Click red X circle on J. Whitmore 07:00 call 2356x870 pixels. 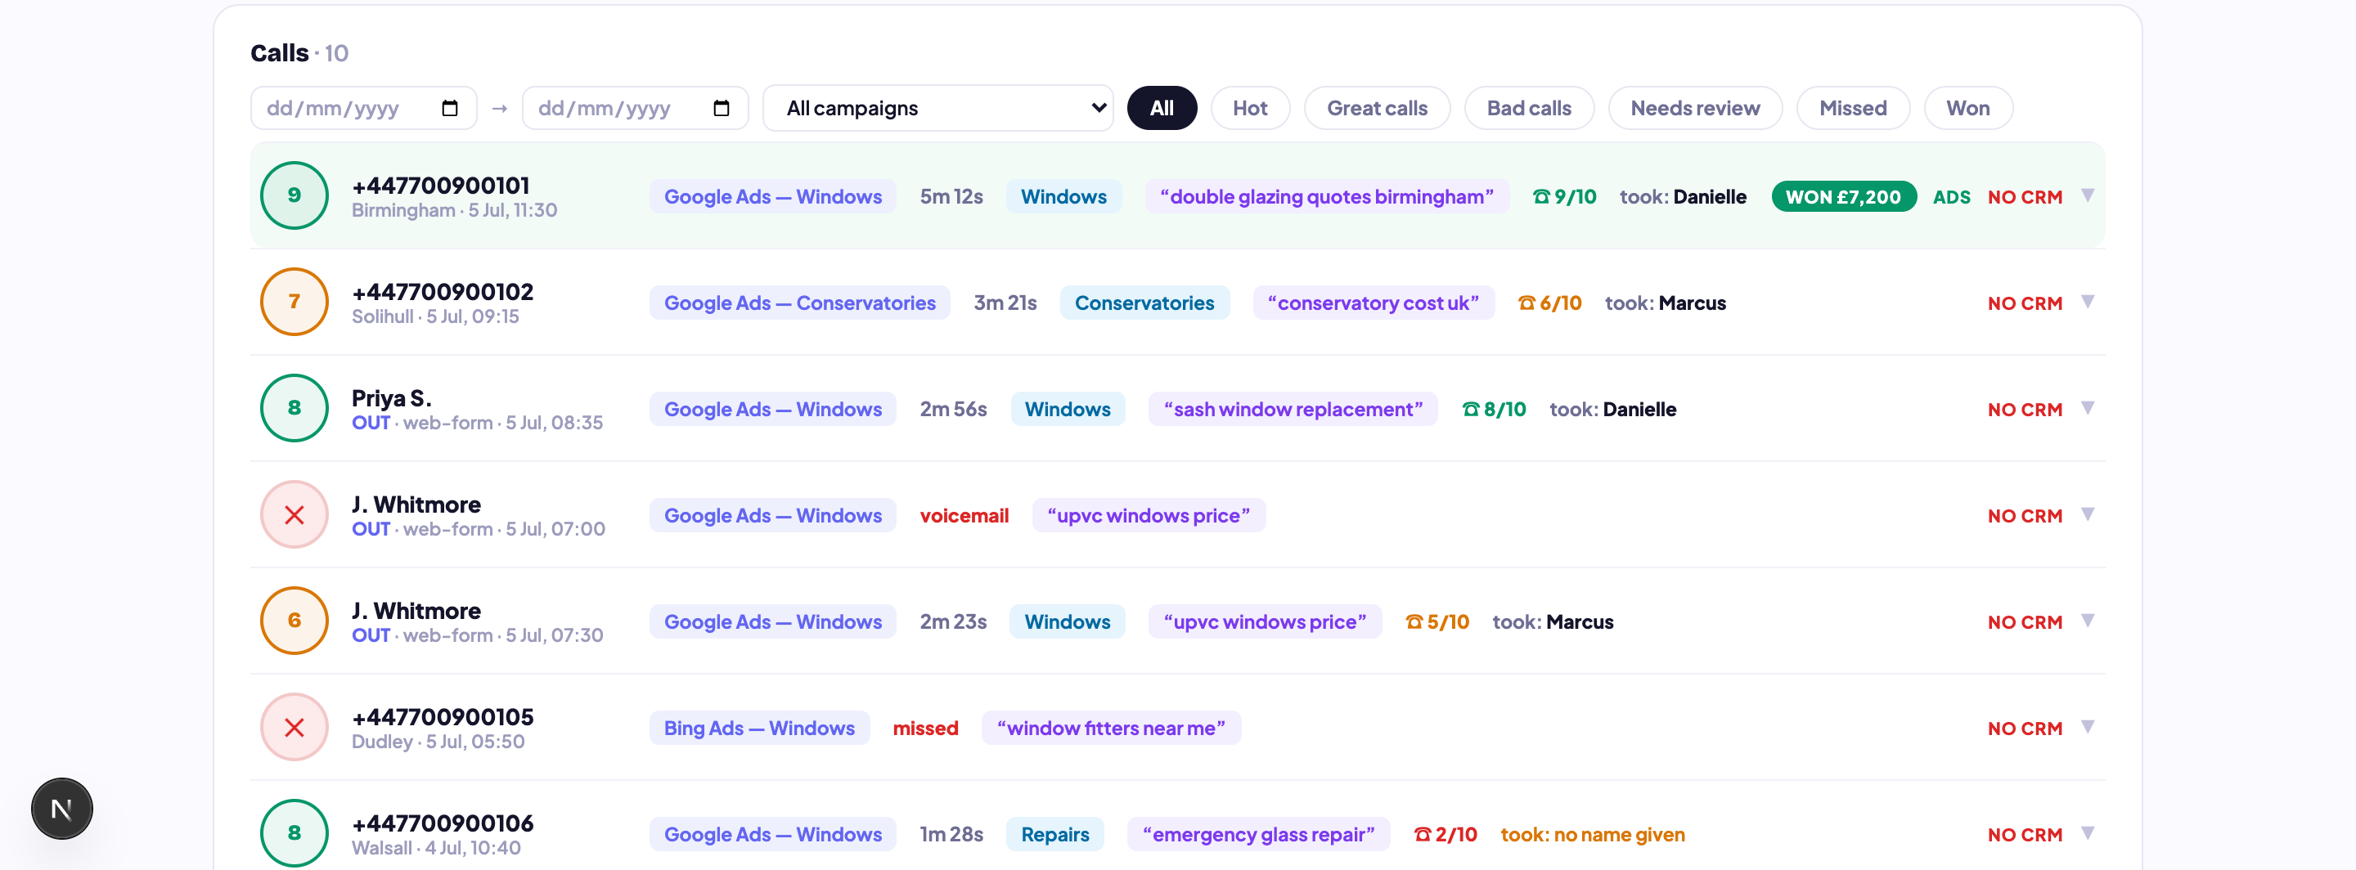coord(294,514)
